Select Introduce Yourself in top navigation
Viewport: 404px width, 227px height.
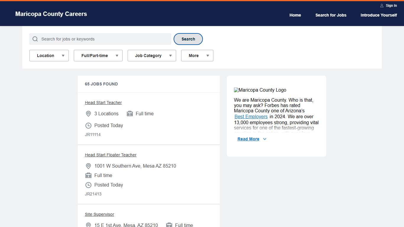pos(379,15)
